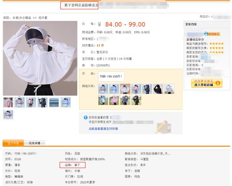Select the dark navy gallery thumbnail
The width and height of the screenshot is (232, 186).
[x=42, y=102]
